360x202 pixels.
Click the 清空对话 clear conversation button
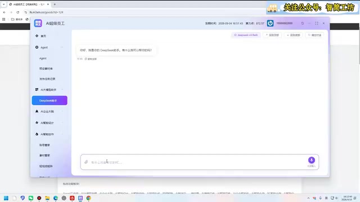314,35
